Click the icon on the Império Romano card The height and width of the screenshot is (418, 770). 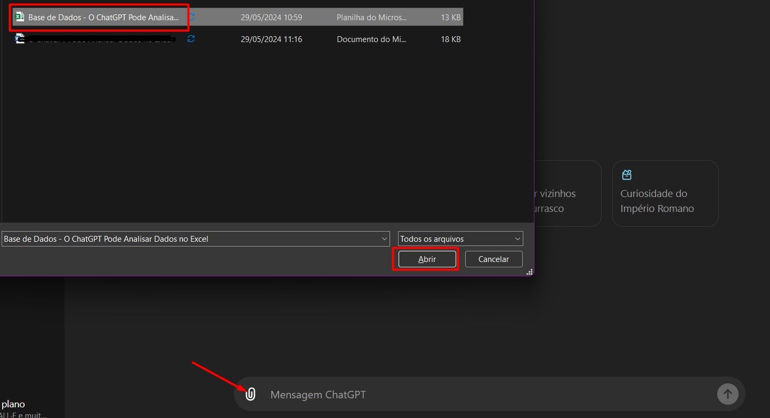[627, 175]
